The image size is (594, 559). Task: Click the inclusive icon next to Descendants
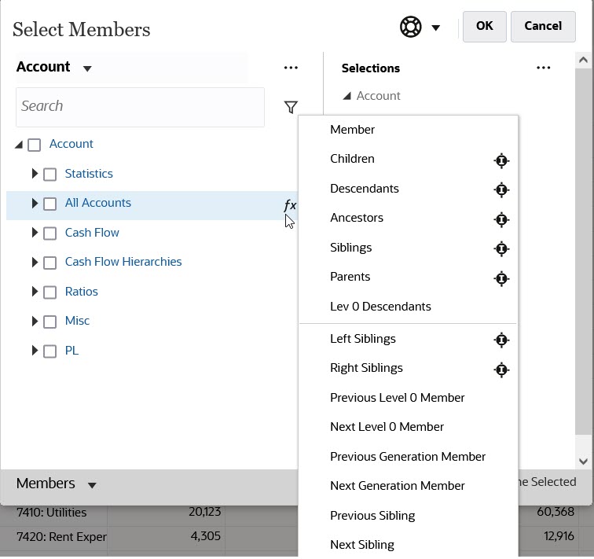pyautogui.click(x=501, y=189)
